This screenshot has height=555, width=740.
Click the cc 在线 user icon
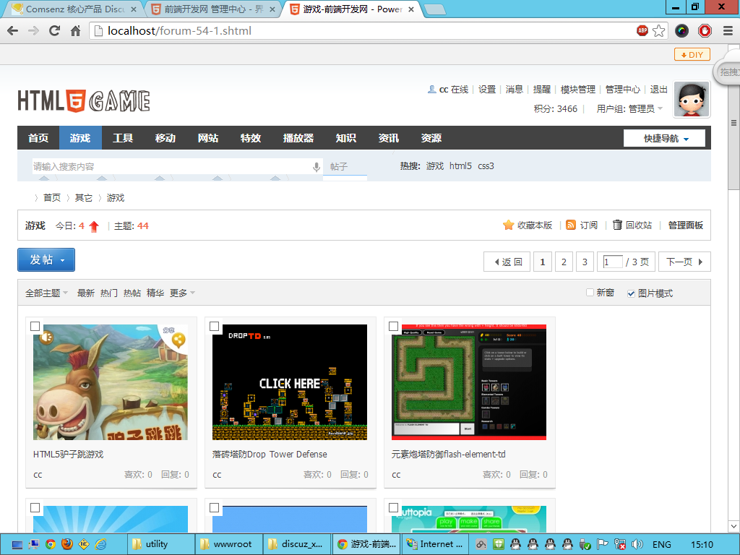click(431, 89)
